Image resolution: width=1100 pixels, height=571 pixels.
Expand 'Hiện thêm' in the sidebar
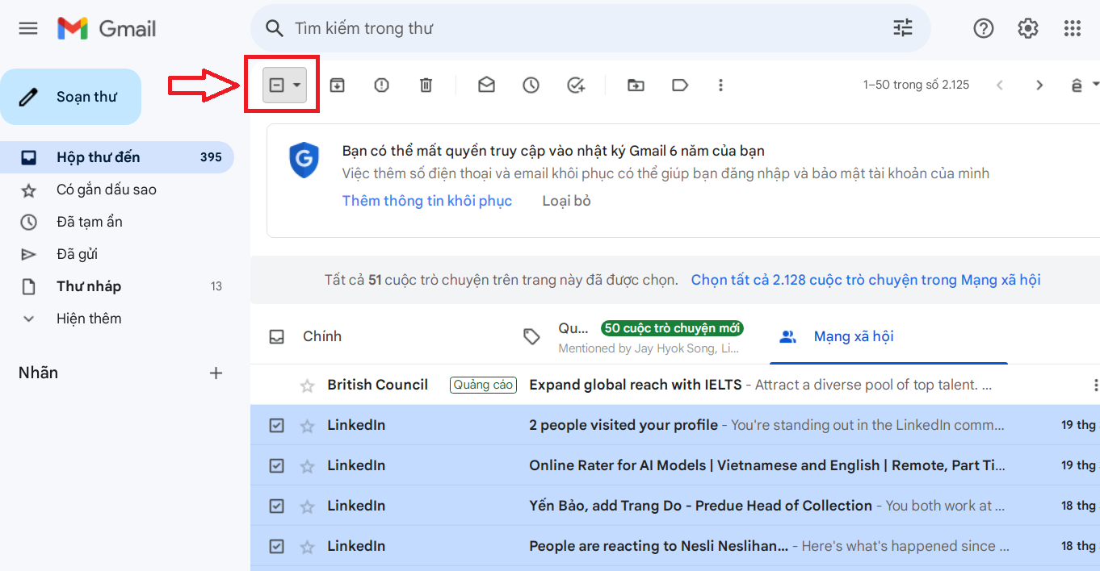pyautogui.click(x=89, y=318)
